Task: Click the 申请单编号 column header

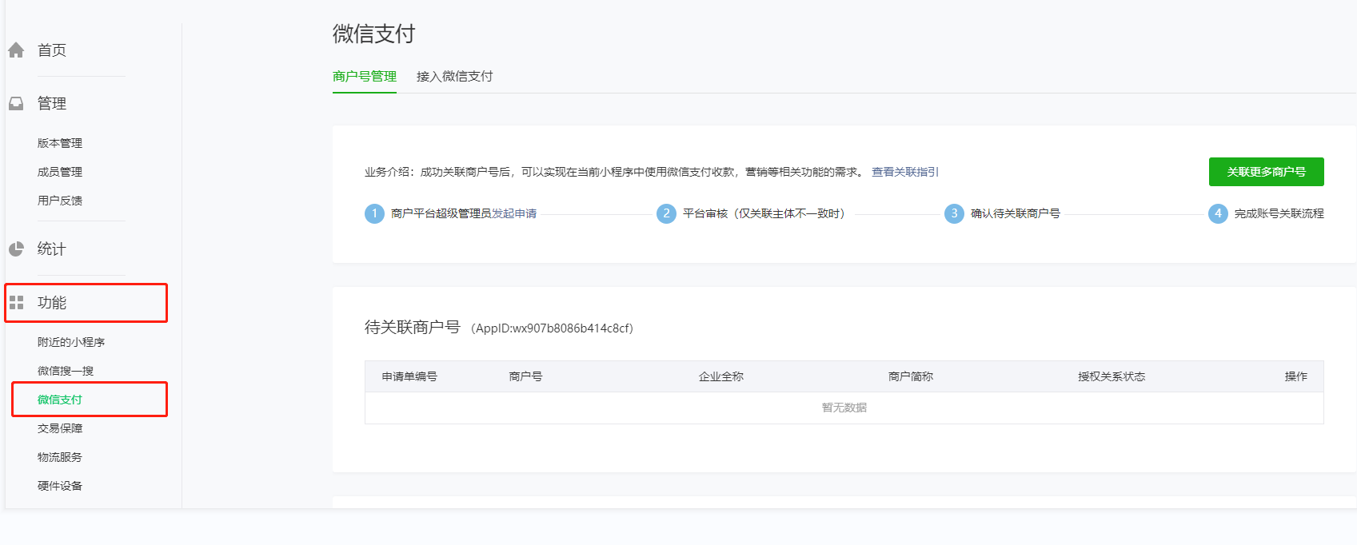Action: tap(409, 376)
